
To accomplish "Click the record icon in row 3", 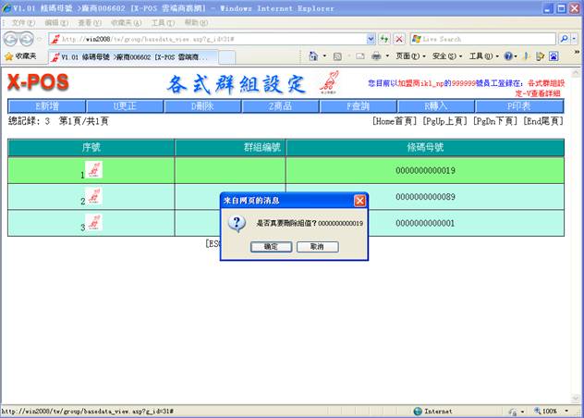I will 94,223.
